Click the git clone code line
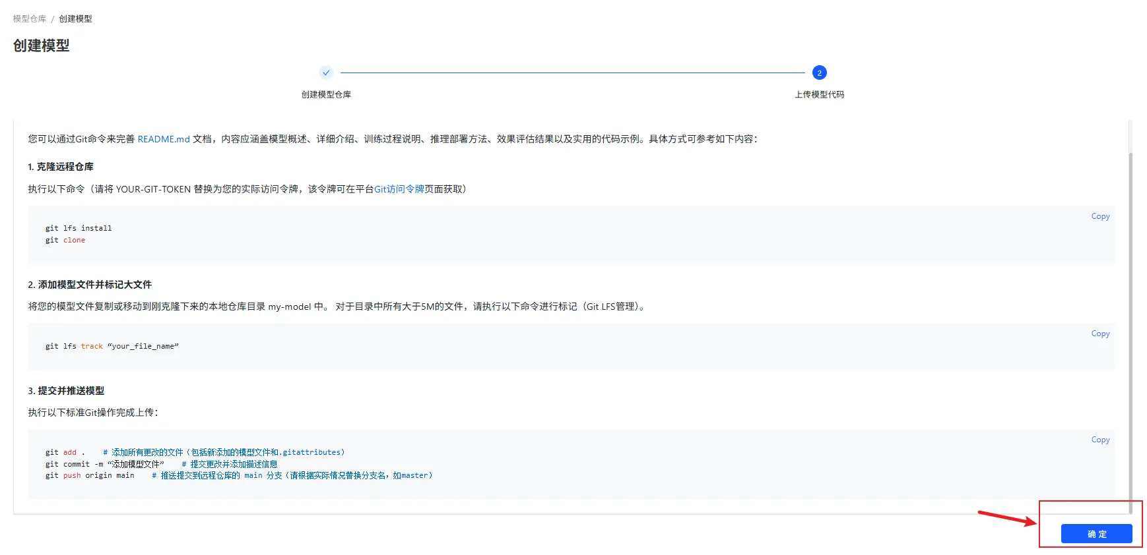The width and height of the screenshot is (1147, 555). pyautogui.click(x=65, y=240)
